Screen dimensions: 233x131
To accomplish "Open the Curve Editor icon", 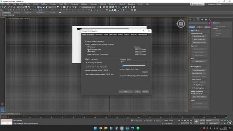I will pos(113,7).
